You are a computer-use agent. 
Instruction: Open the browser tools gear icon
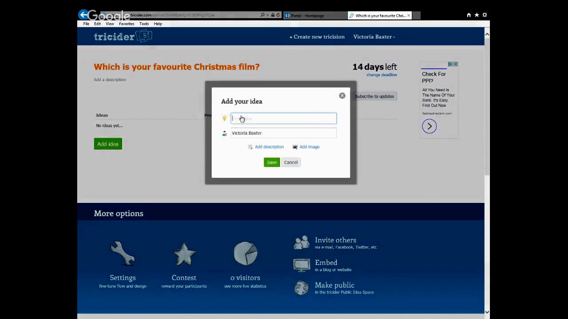(x=485, y=15)
